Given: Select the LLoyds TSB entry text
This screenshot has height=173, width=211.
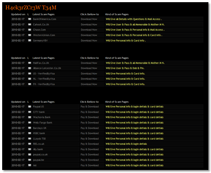Looking at the screenshot, I should [x=39, y=139].
